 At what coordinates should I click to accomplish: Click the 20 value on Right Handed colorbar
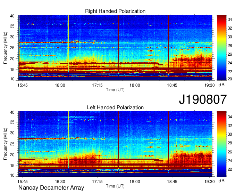click(x=230, y=79)
